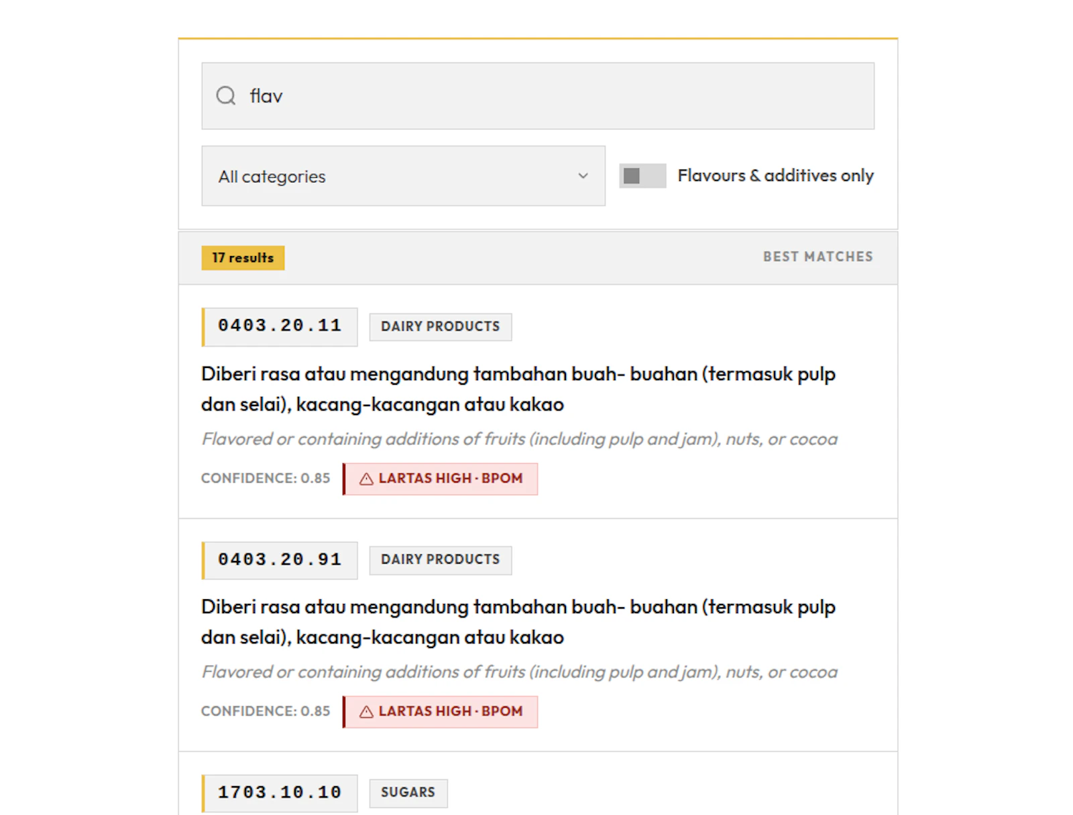Screen dimensions: 1073x815
Task: Click English description under 0403.20.91
Action: 520,672
